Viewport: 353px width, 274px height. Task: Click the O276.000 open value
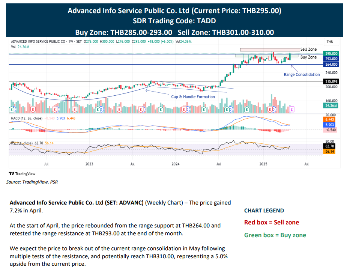pos(91,41)
